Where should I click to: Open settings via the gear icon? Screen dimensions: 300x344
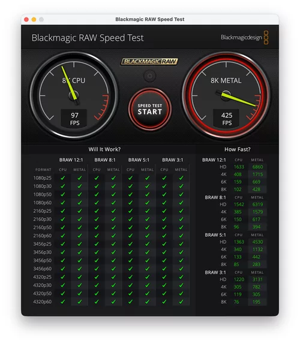[150, 76]
